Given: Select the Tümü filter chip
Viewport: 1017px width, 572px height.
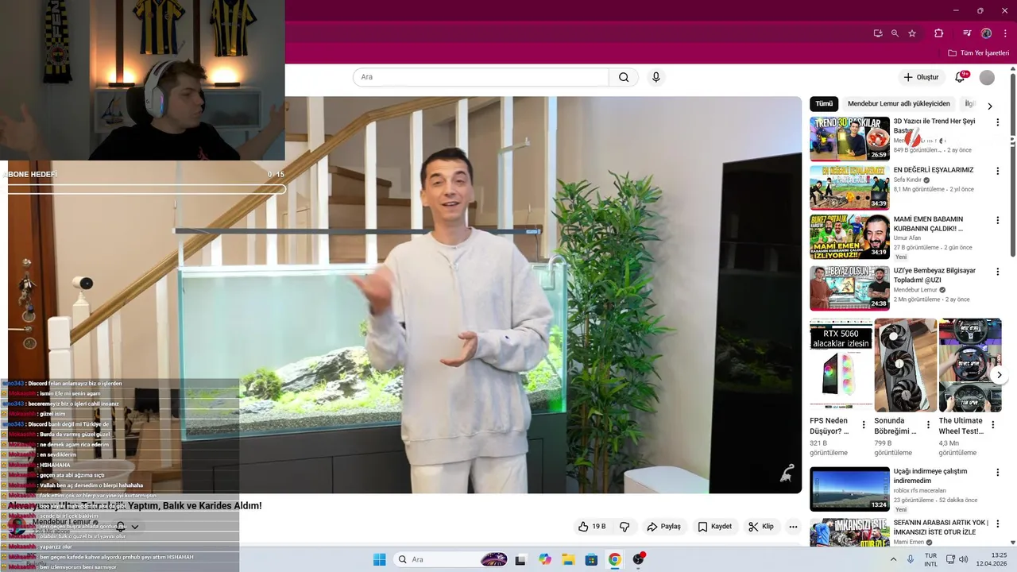Looking at the screenshot, I should pyautogui.click(x=824, y=104).
